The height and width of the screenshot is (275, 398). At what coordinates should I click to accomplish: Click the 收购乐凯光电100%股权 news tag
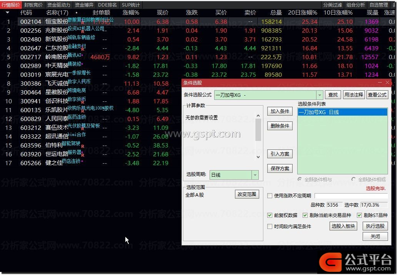91,108
